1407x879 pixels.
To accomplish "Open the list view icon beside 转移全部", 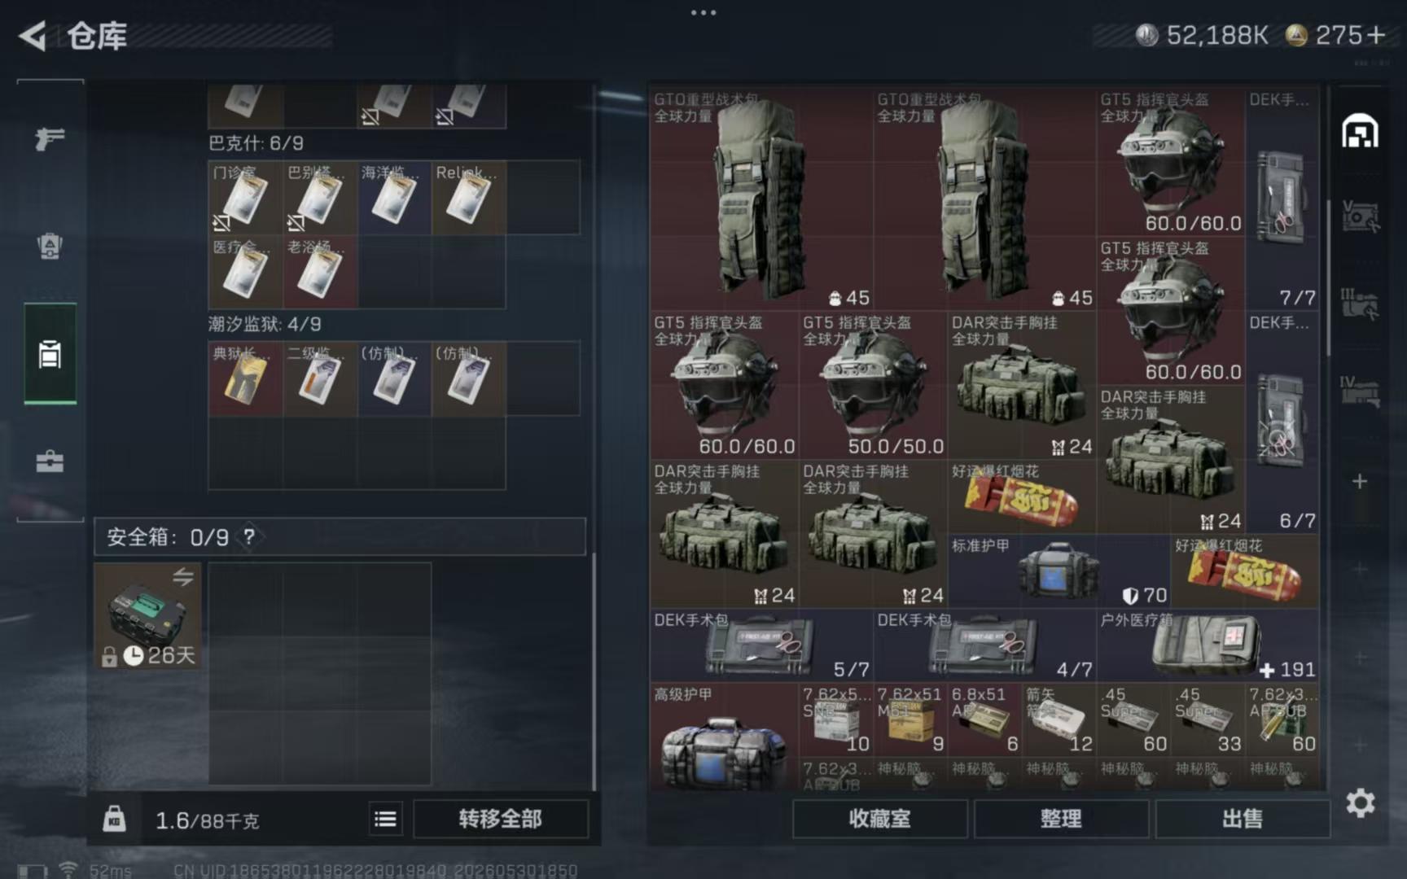I will pos(385,819).
